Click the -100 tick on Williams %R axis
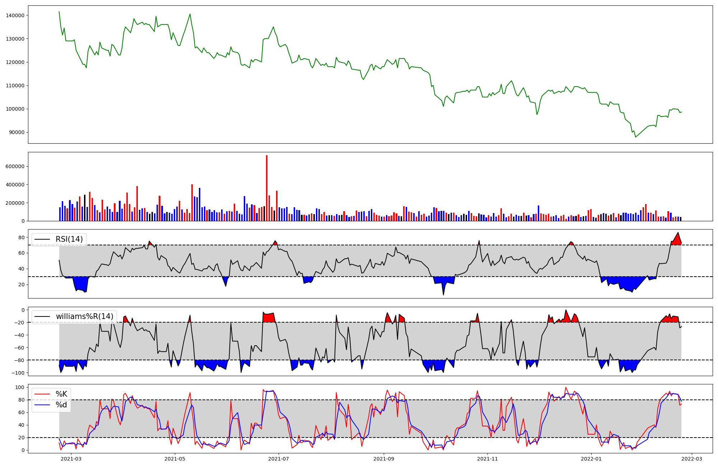Viewport: 718px width, 467px height. pyautogui.click(x=18, y=373)
